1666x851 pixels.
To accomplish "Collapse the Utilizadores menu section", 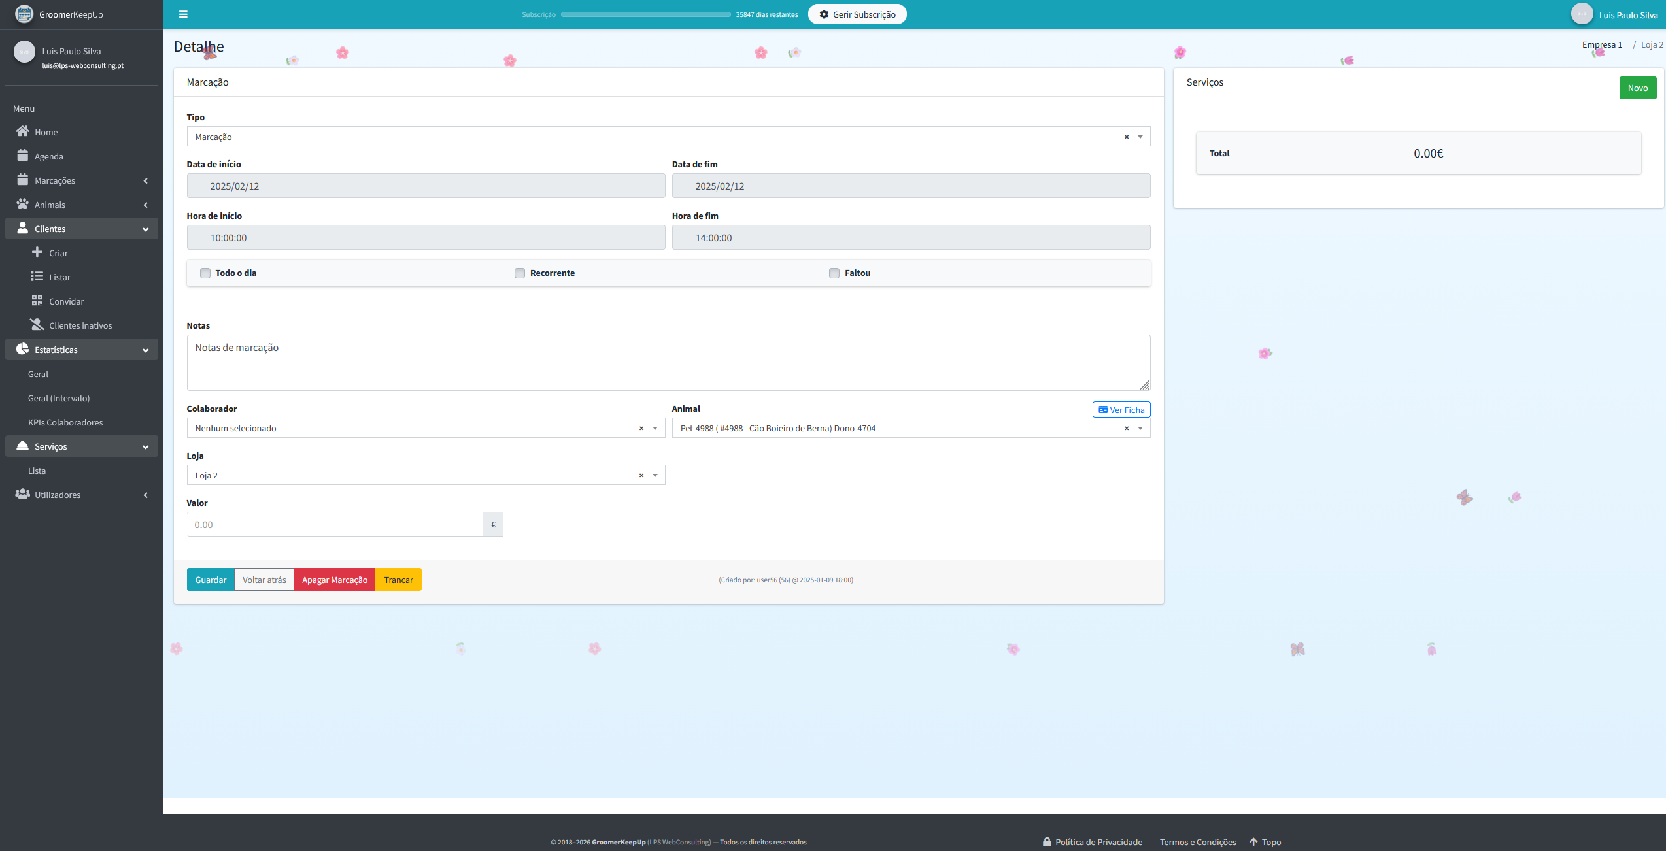I will 81,495.
